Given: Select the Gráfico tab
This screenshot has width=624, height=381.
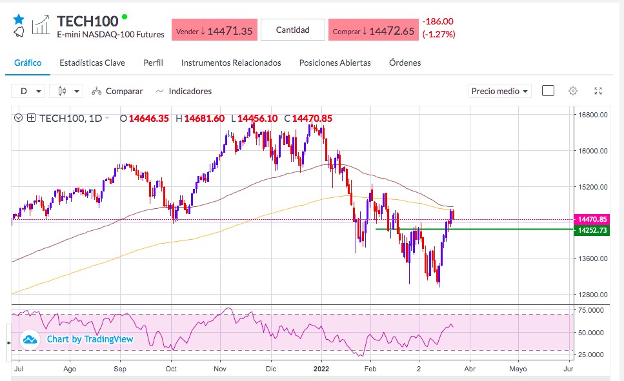Looking at the screenshot, I should click(28, 63).
